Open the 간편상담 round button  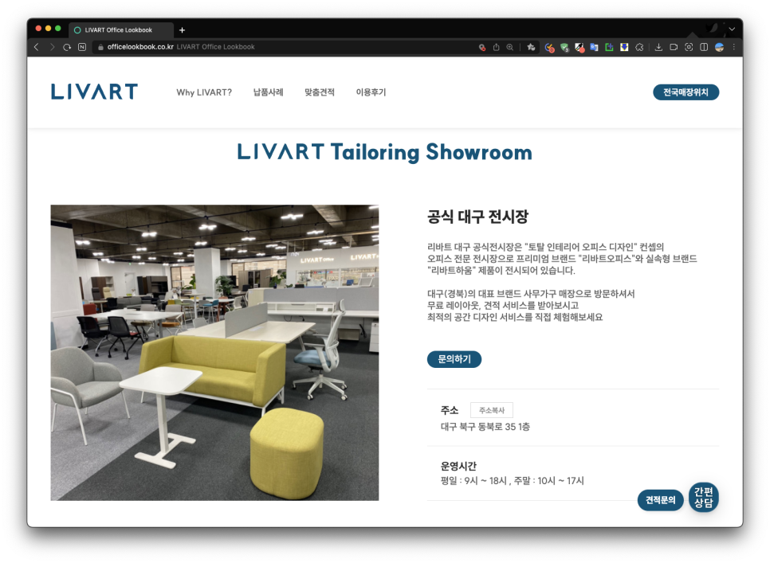[704, 497]
